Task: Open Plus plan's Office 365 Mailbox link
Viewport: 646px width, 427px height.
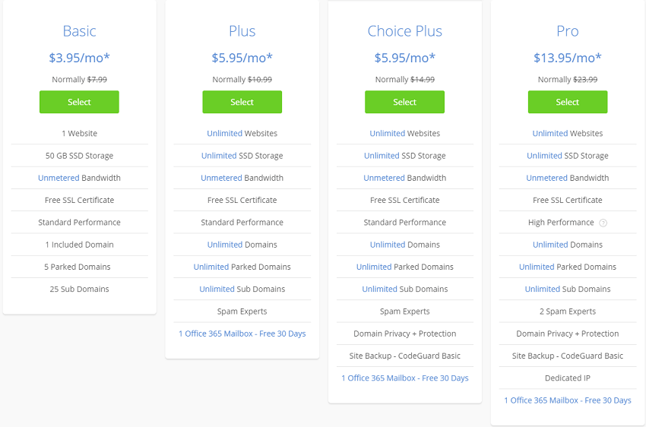Action: (x=242, y=334)
